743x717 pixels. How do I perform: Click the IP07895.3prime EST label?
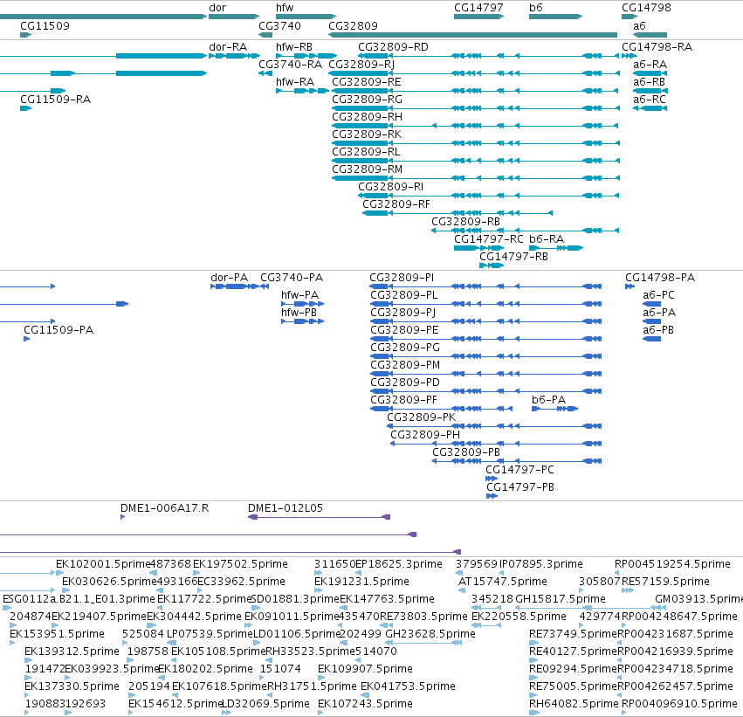click(541, 564)
